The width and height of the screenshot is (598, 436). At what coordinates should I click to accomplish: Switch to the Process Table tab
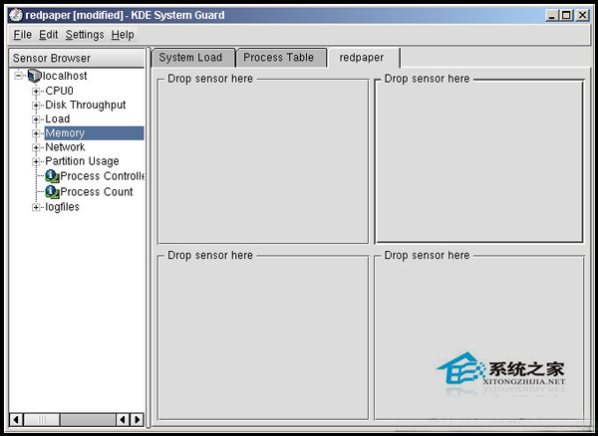[281, 58]
